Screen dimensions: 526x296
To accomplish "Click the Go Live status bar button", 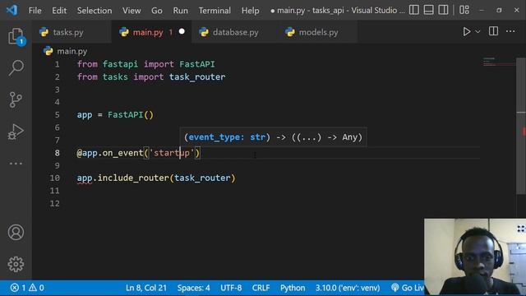I will [408, 288].
